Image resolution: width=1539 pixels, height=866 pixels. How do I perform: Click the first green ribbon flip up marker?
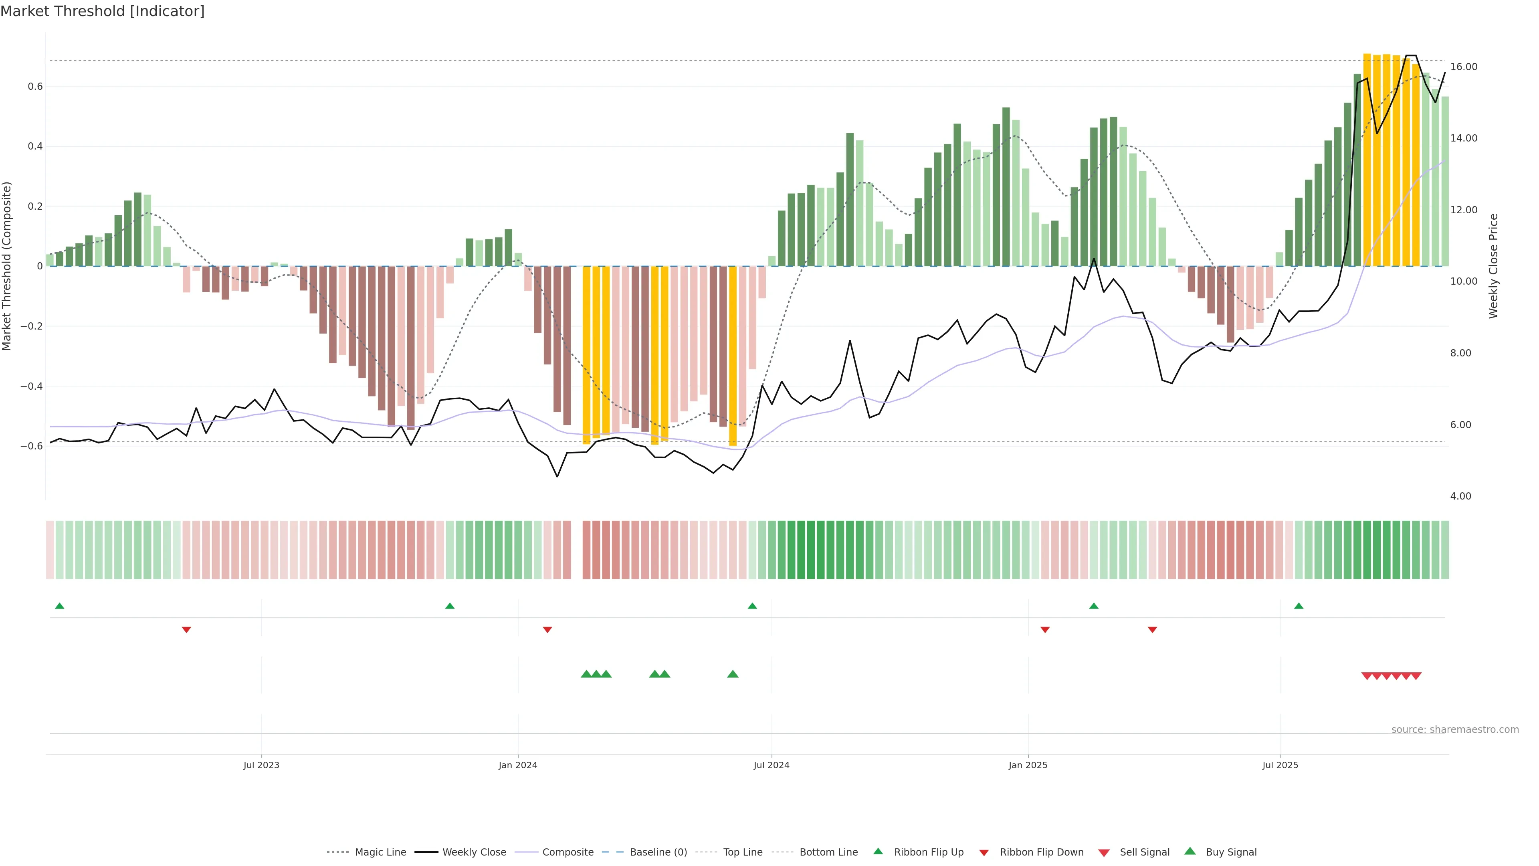pyautogui.click(x=59, y=606)
